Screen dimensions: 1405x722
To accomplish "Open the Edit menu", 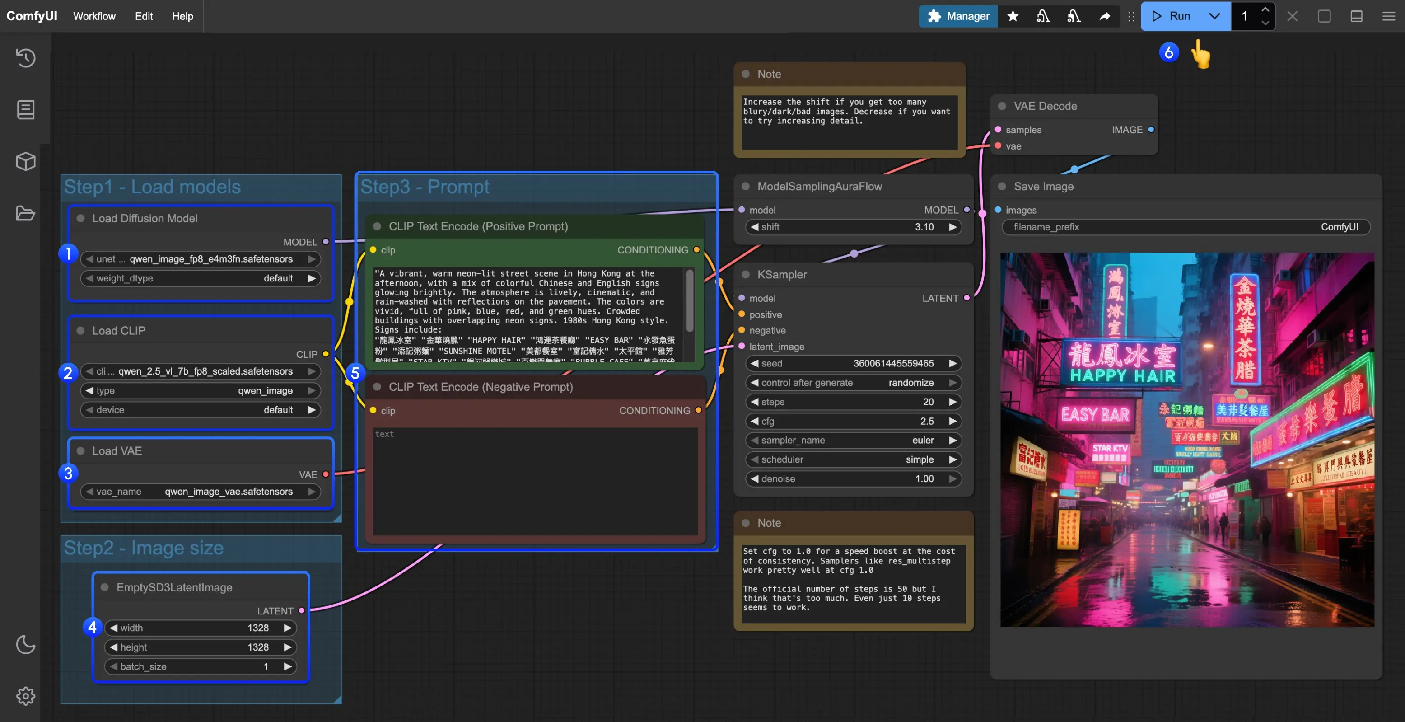I will [144, 16].
